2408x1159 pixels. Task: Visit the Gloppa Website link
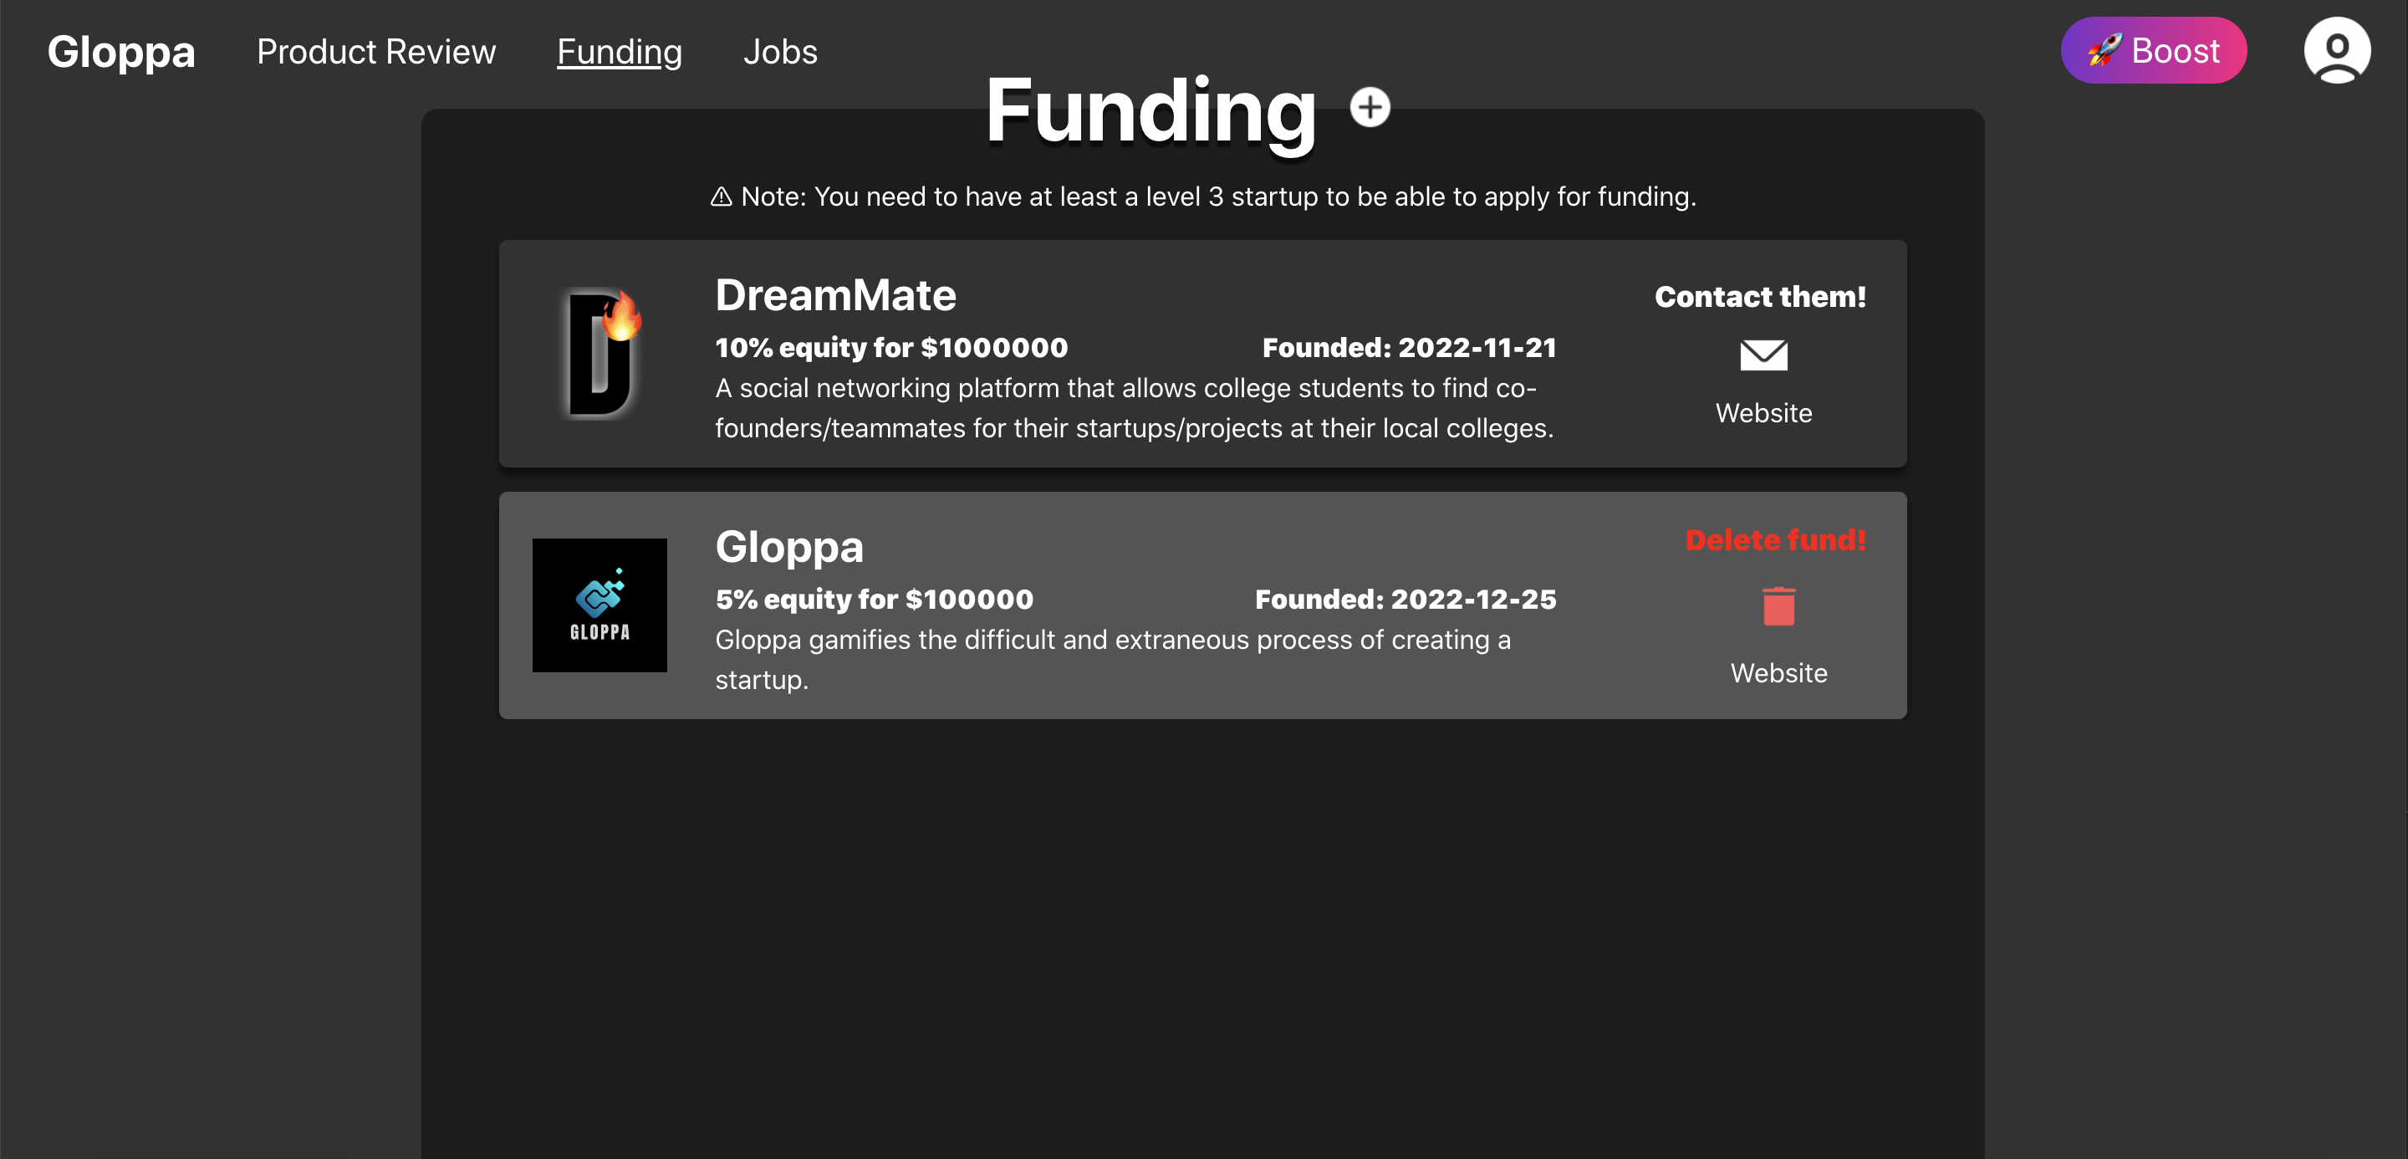[1778, 673]
